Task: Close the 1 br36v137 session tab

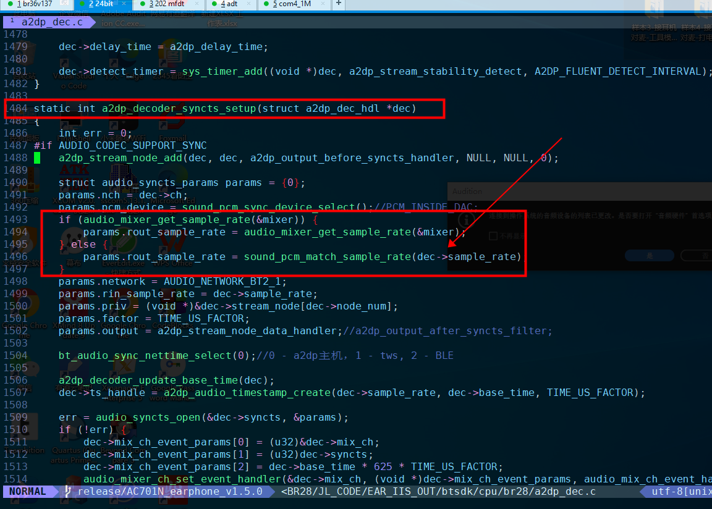Action: tap(64, 4)
